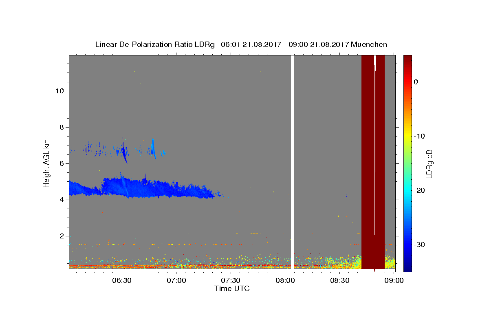The width and height of the screenshot is (489, 326).
Task: Select the 08:00 time tick label
Action: pos(285,280)
